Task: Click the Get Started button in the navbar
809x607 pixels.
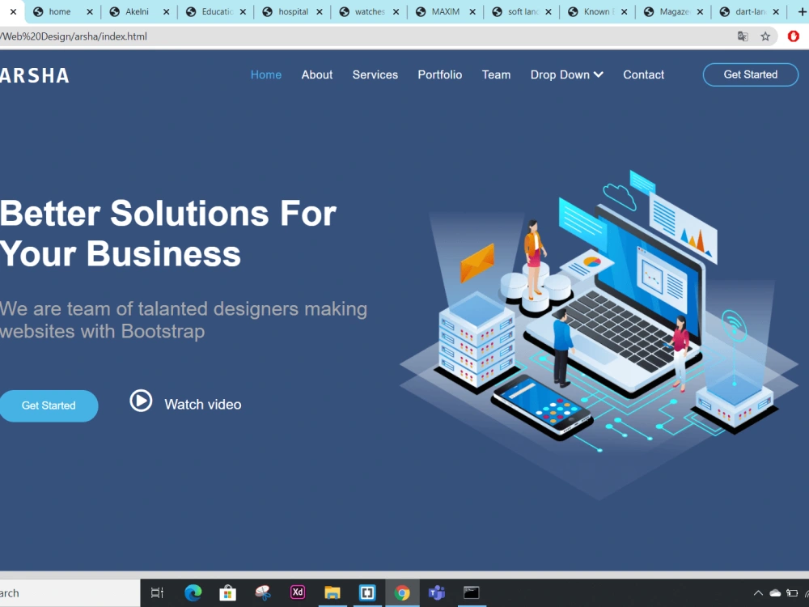Action: coord(750,74)
